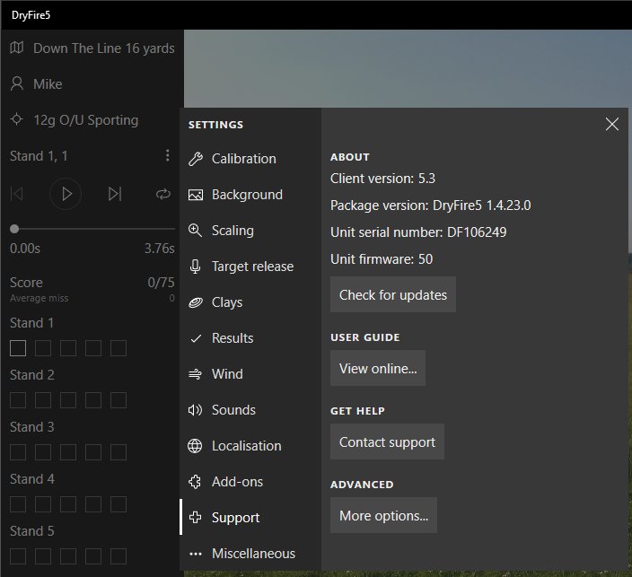Click the Contact support button
This screenshot has width=632, height=577.
(387, 442)
